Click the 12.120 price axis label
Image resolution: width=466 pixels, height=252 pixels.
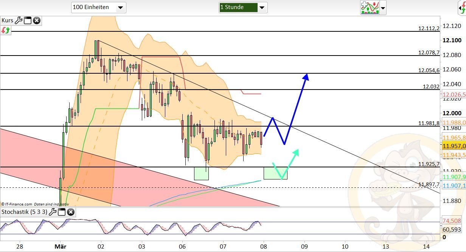[452, 26]
